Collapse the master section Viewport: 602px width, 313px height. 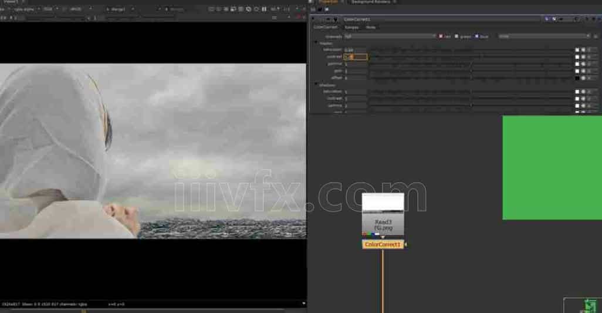pos(316,43)
